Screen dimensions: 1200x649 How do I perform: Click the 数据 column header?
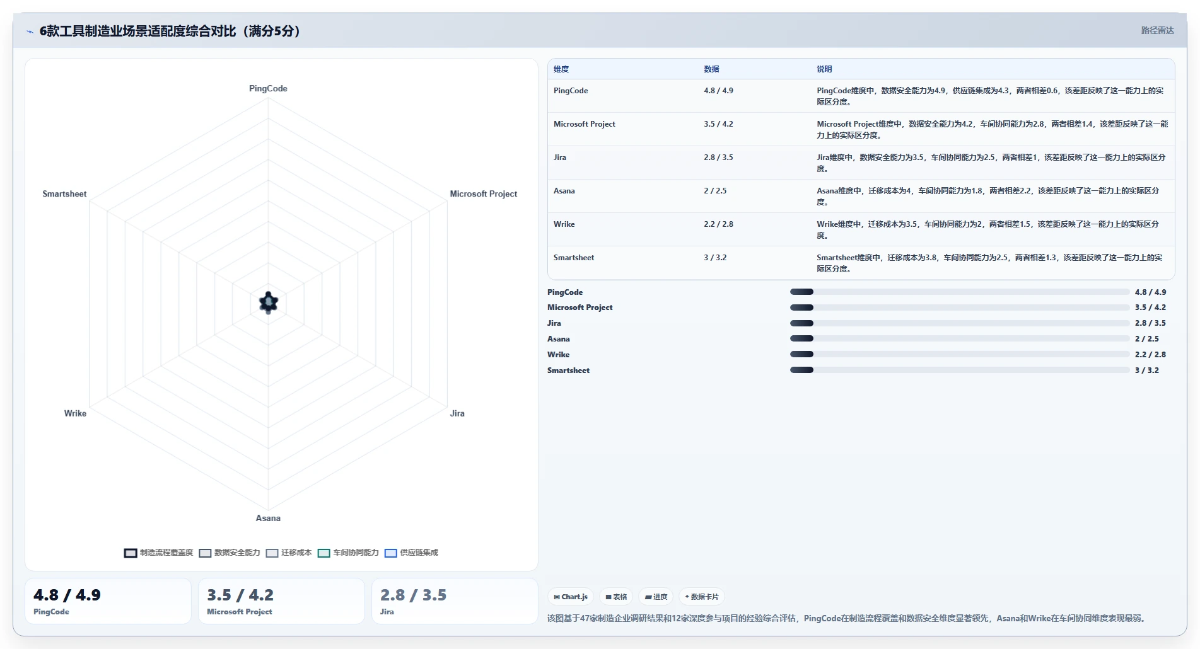point(711,69)
